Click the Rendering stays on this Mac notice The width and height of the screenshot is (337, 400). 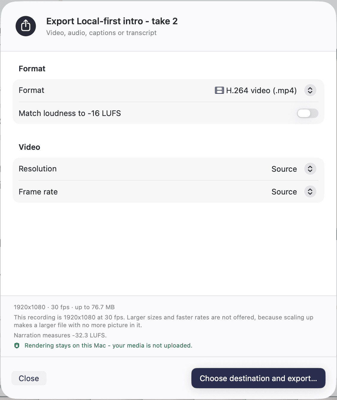pyautogui.click(x=109, y=345)
